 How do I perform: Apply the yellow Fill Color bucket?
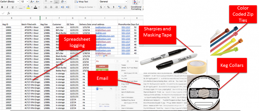pos(28,7)
